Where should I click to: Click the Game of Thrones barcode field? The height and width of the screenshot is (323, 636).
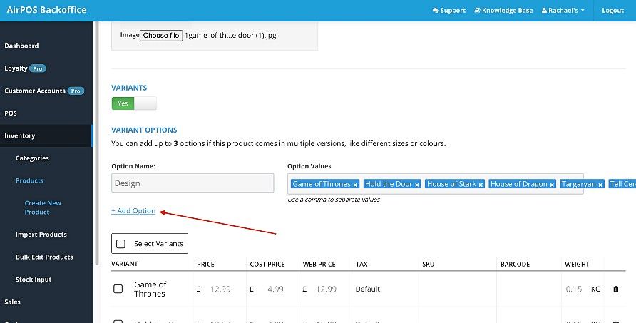(529, 289)
